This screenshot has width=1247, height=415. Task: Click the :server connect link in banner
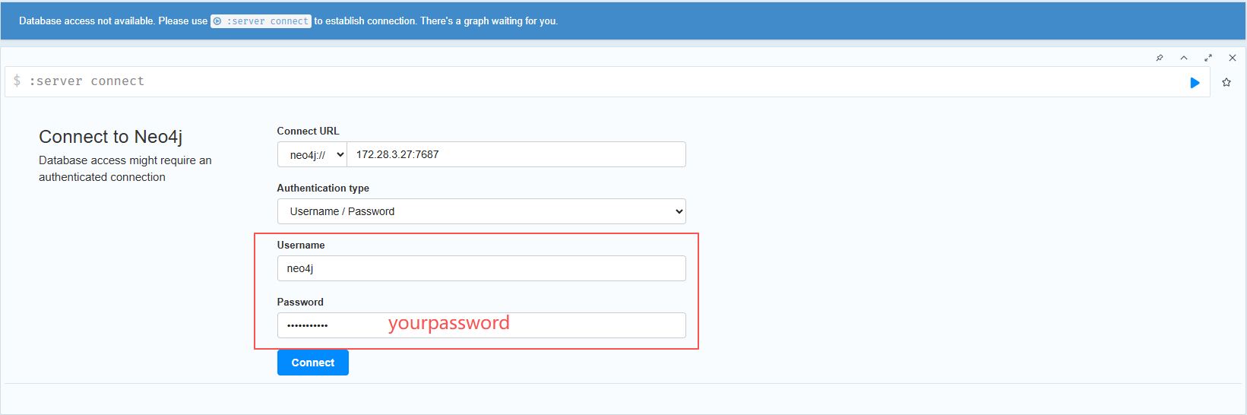[x=261, y=21]
